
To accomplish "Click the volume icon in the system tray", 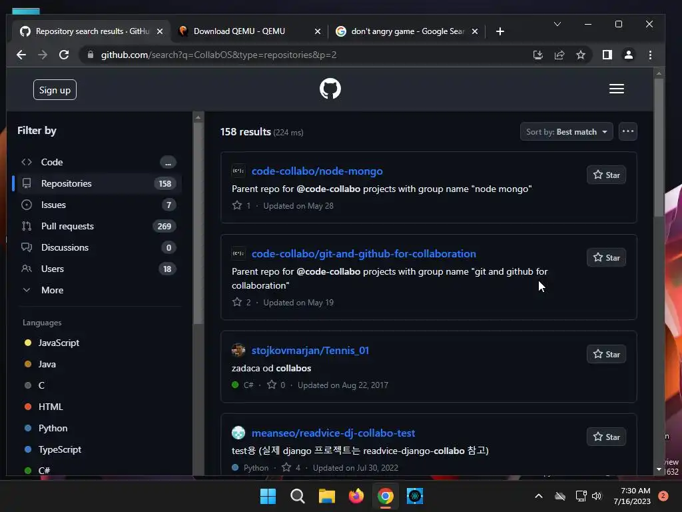I will pyautogui.click(x=597, y=496).
